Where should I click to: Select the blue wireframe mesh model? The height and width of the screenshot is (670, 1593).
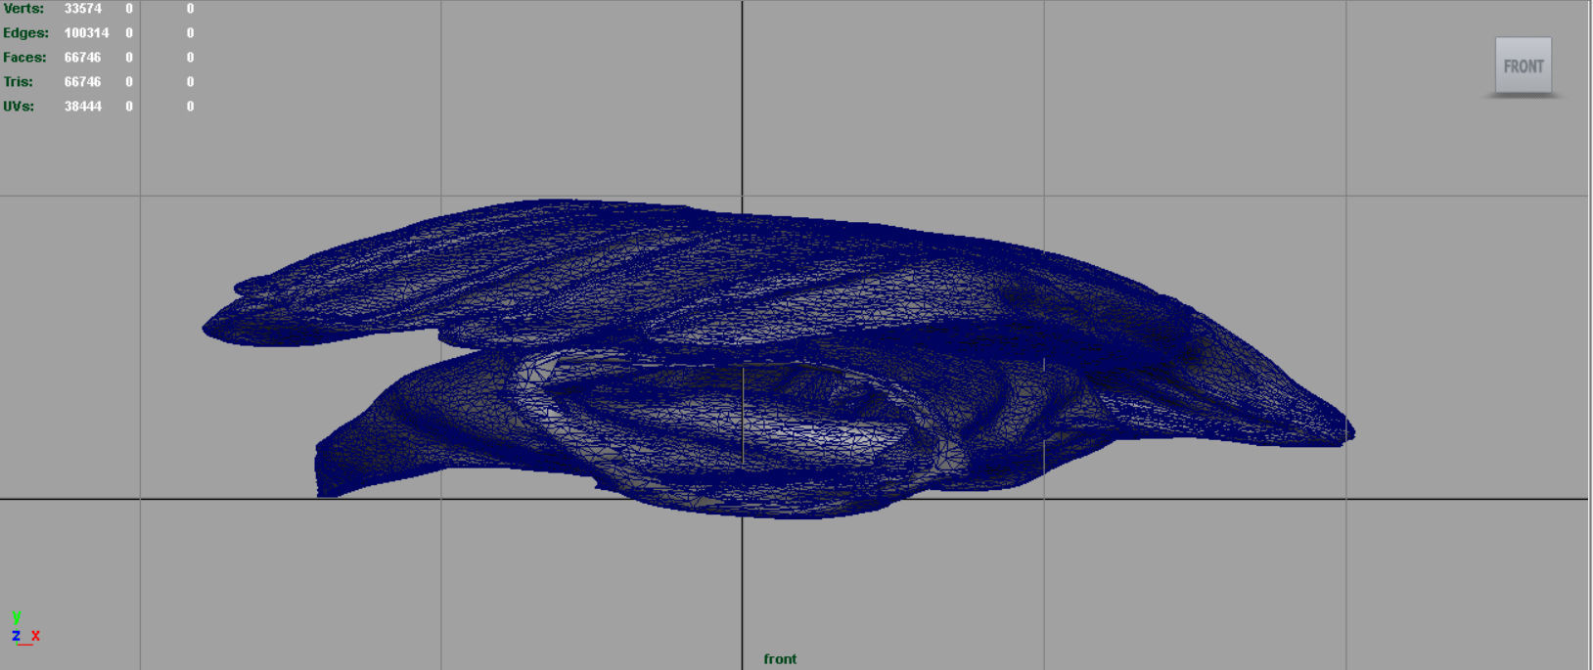tap(778, 358)
